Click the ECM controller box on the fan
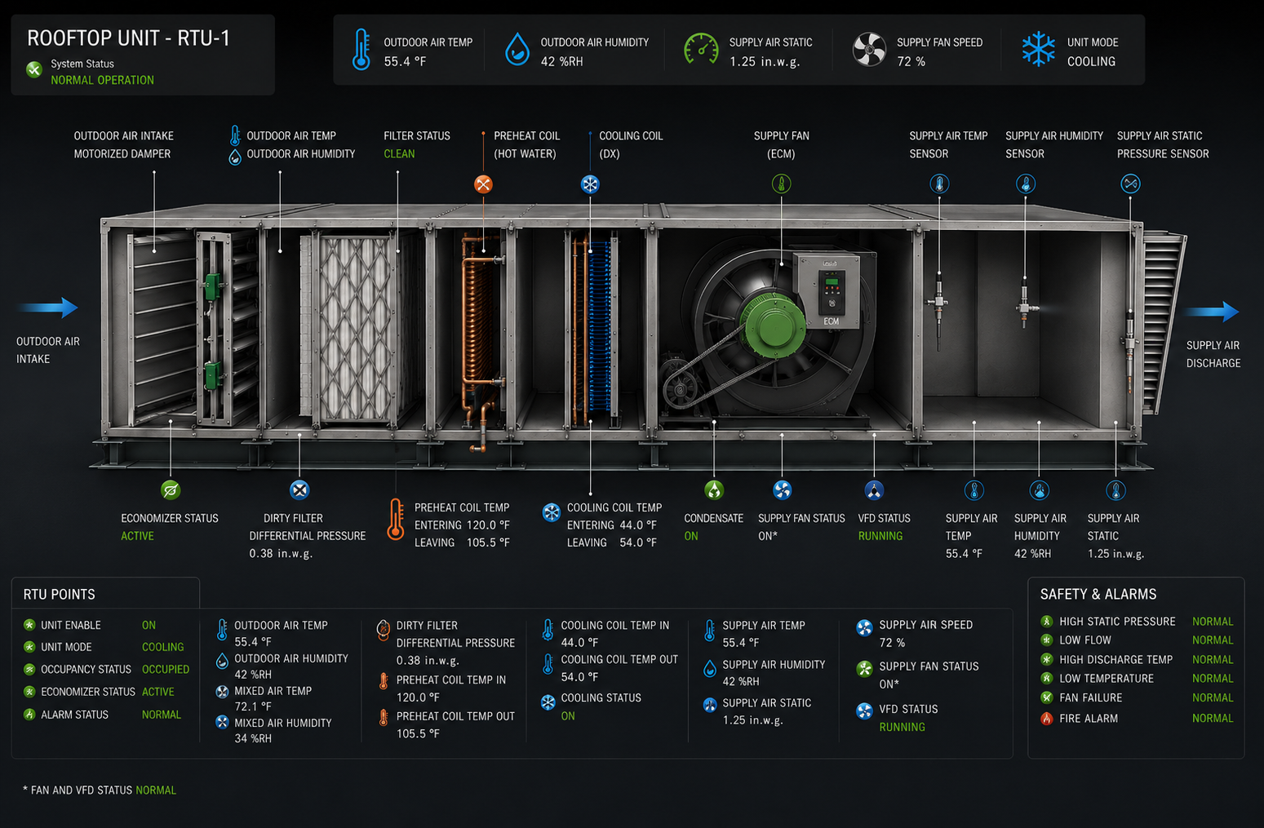Screen dimensions: 1264x828 pos(828,292)
